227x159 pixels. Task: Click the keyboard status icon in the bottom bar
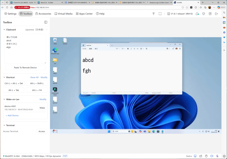[201, 156]
